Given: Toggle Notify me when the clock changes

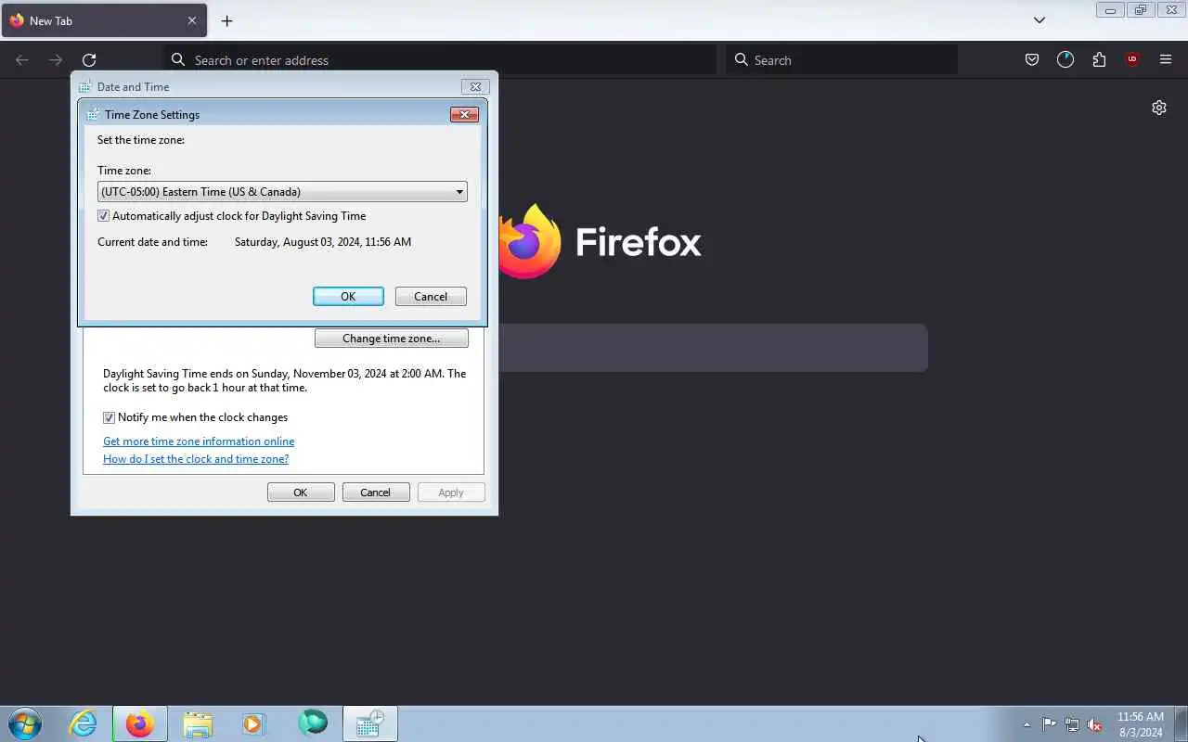Looking at the screenshot, I should (x=109, y=417).
